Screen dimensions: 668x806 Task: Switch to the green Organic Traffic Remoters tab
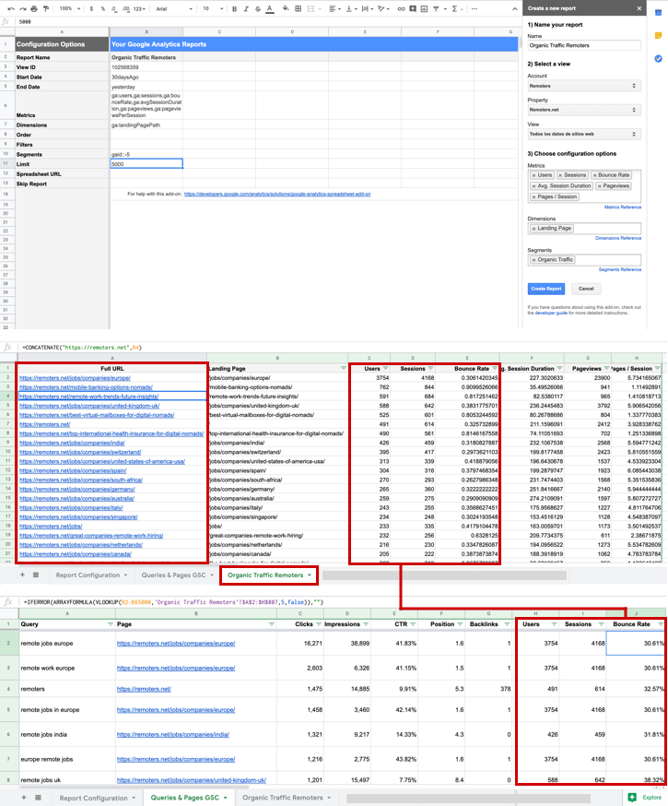tap(270, 575)
